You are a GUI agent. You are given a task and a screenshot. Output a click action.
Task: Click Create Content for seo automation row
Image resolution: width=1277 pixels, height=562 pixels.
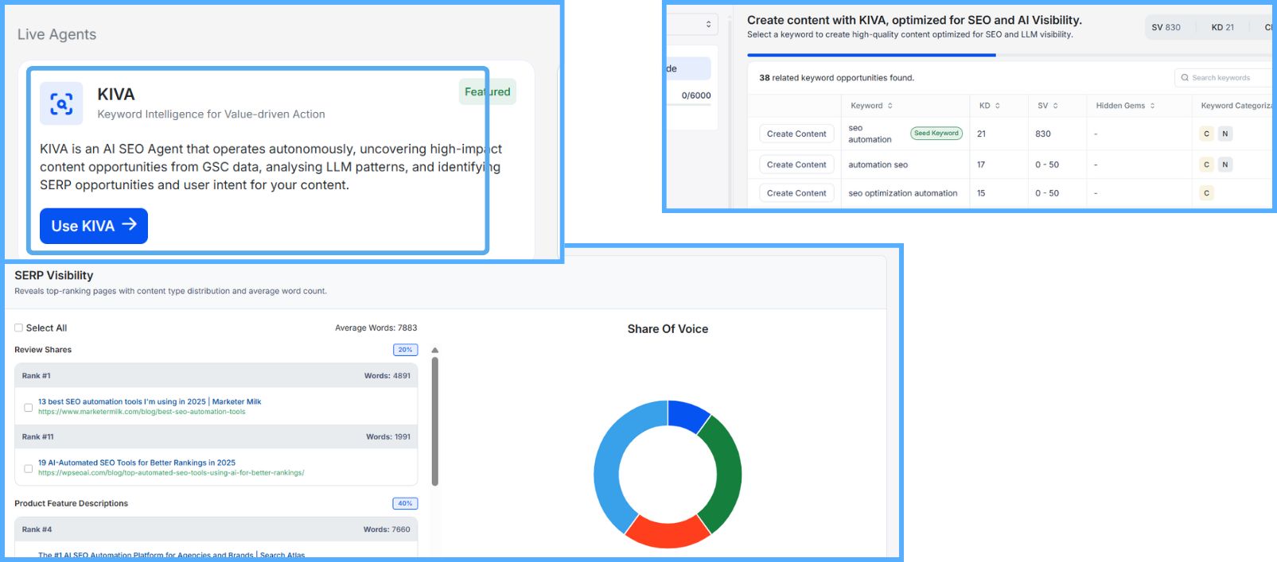[x=796, y=134]
